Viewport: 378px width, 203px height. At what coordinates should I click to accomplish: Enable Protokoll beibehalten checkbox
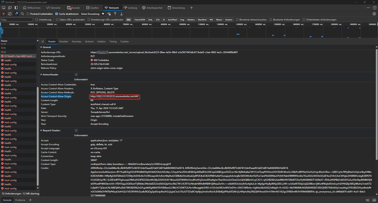point(28,14)
